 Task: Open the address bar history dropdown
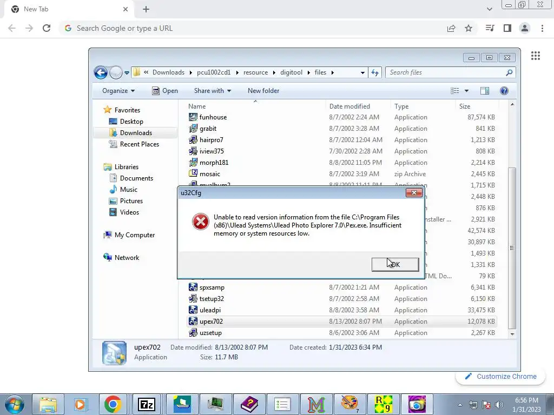(x=362, y=73)
